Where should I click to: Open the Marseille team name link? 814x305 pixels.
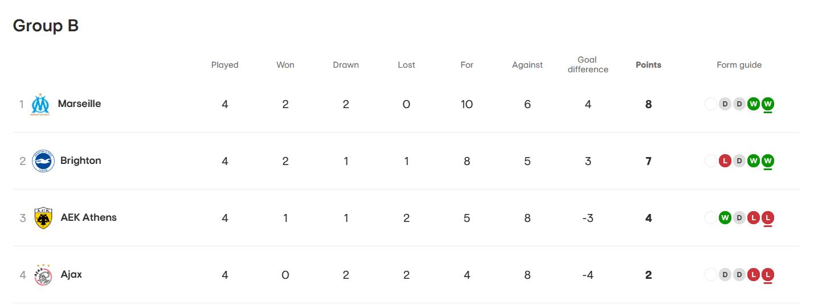79,104
